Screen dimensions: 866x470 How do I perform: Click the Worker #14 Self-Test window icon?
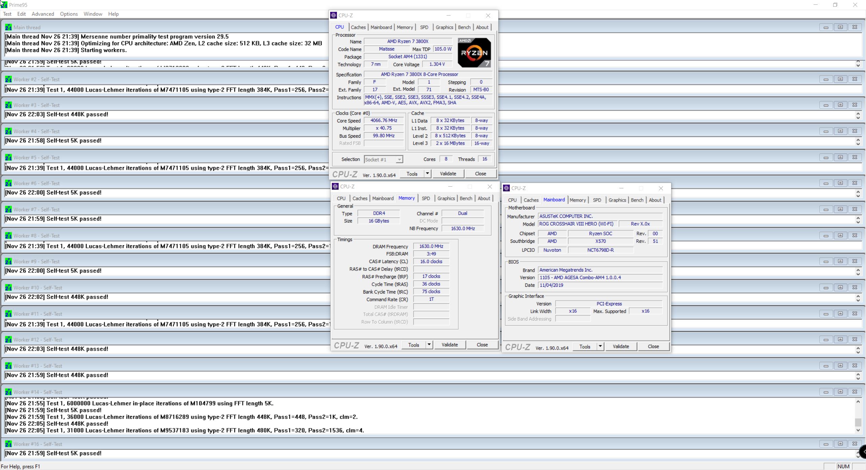point(8,392)
